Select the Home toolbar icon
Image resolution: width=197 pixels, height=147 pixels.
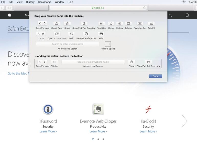[111, 23]
